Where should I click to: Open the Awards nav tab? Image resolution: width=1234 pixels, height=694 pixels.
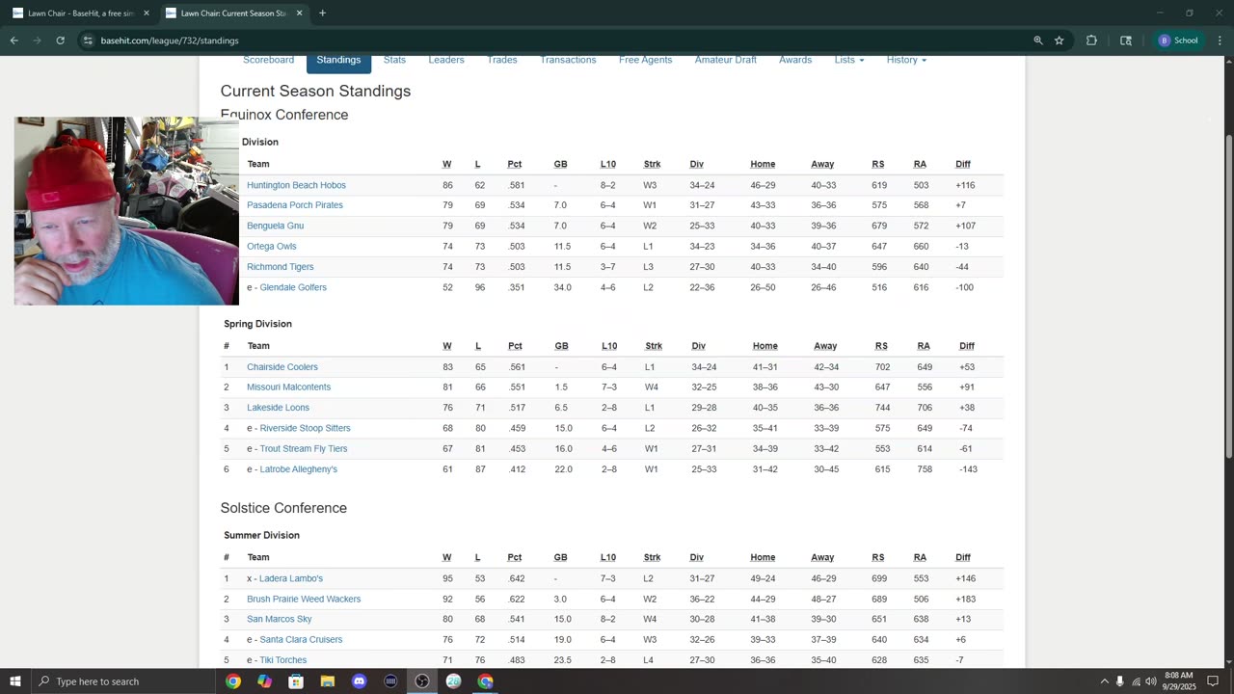pyautogui.click(x=795, y=60)
